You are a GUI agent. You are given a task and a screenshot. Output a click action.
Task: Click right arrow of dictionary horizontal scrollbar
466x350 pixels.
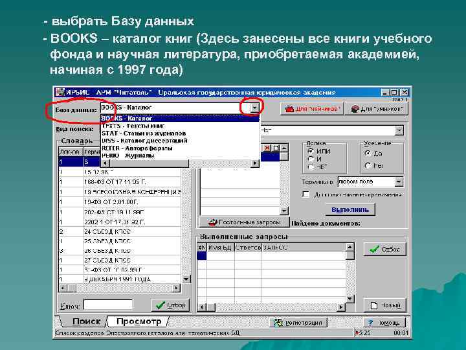(x=177, y=288)
